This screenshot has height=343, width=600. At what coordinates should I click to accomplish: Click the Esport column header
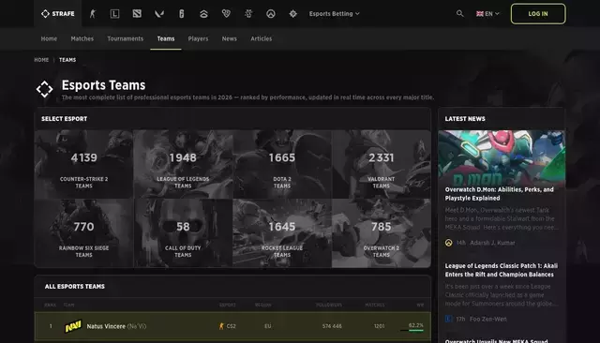[x=228, y=306]
